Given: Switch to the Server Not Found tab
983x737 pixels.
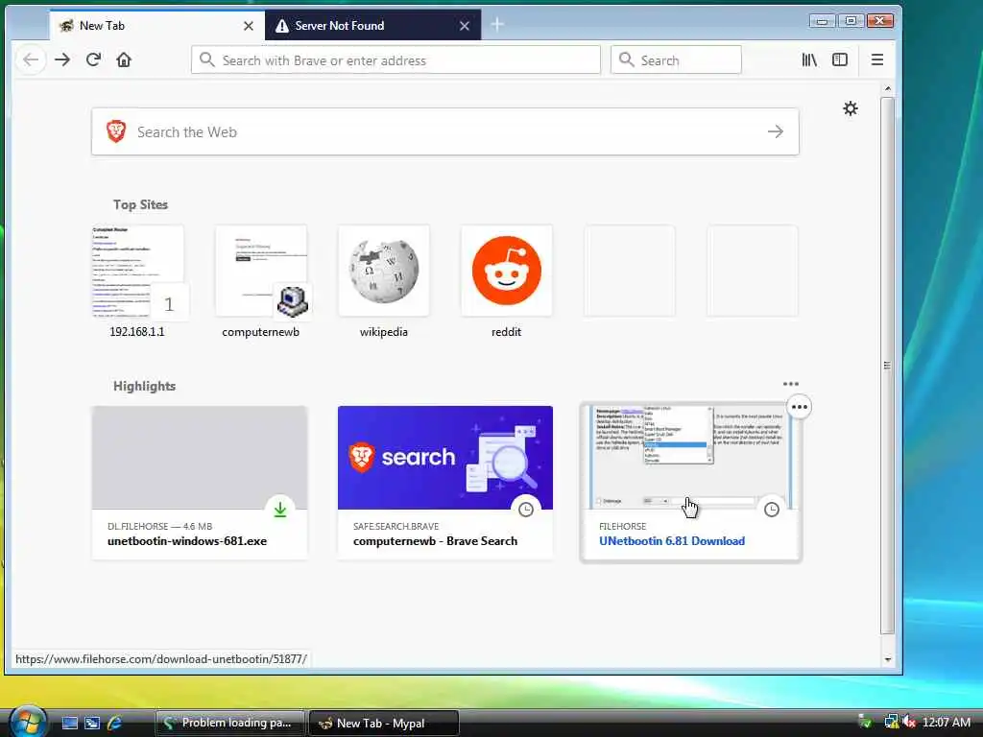Looking at the screenshot, I should click(373, 26).
